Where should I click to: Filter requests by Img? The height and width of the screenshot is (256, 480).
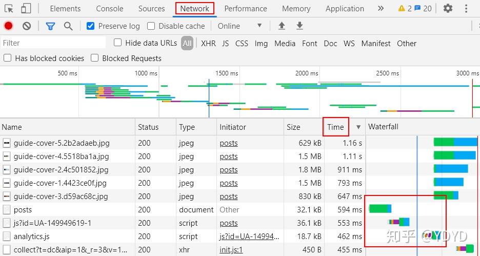pos(261,44)
